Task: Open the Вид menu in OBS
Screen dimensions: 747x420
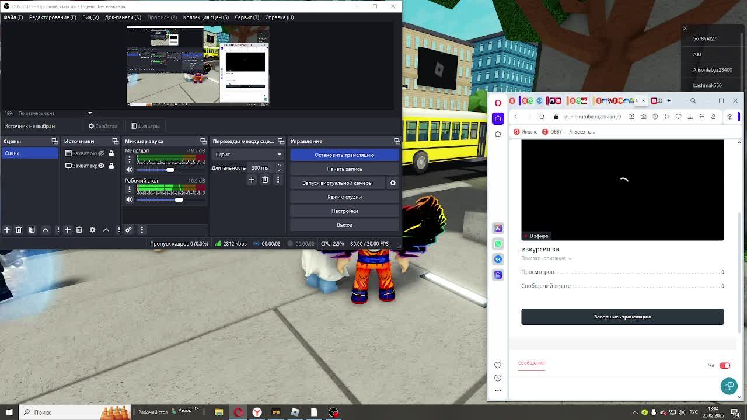Action: tap(90, 17)
